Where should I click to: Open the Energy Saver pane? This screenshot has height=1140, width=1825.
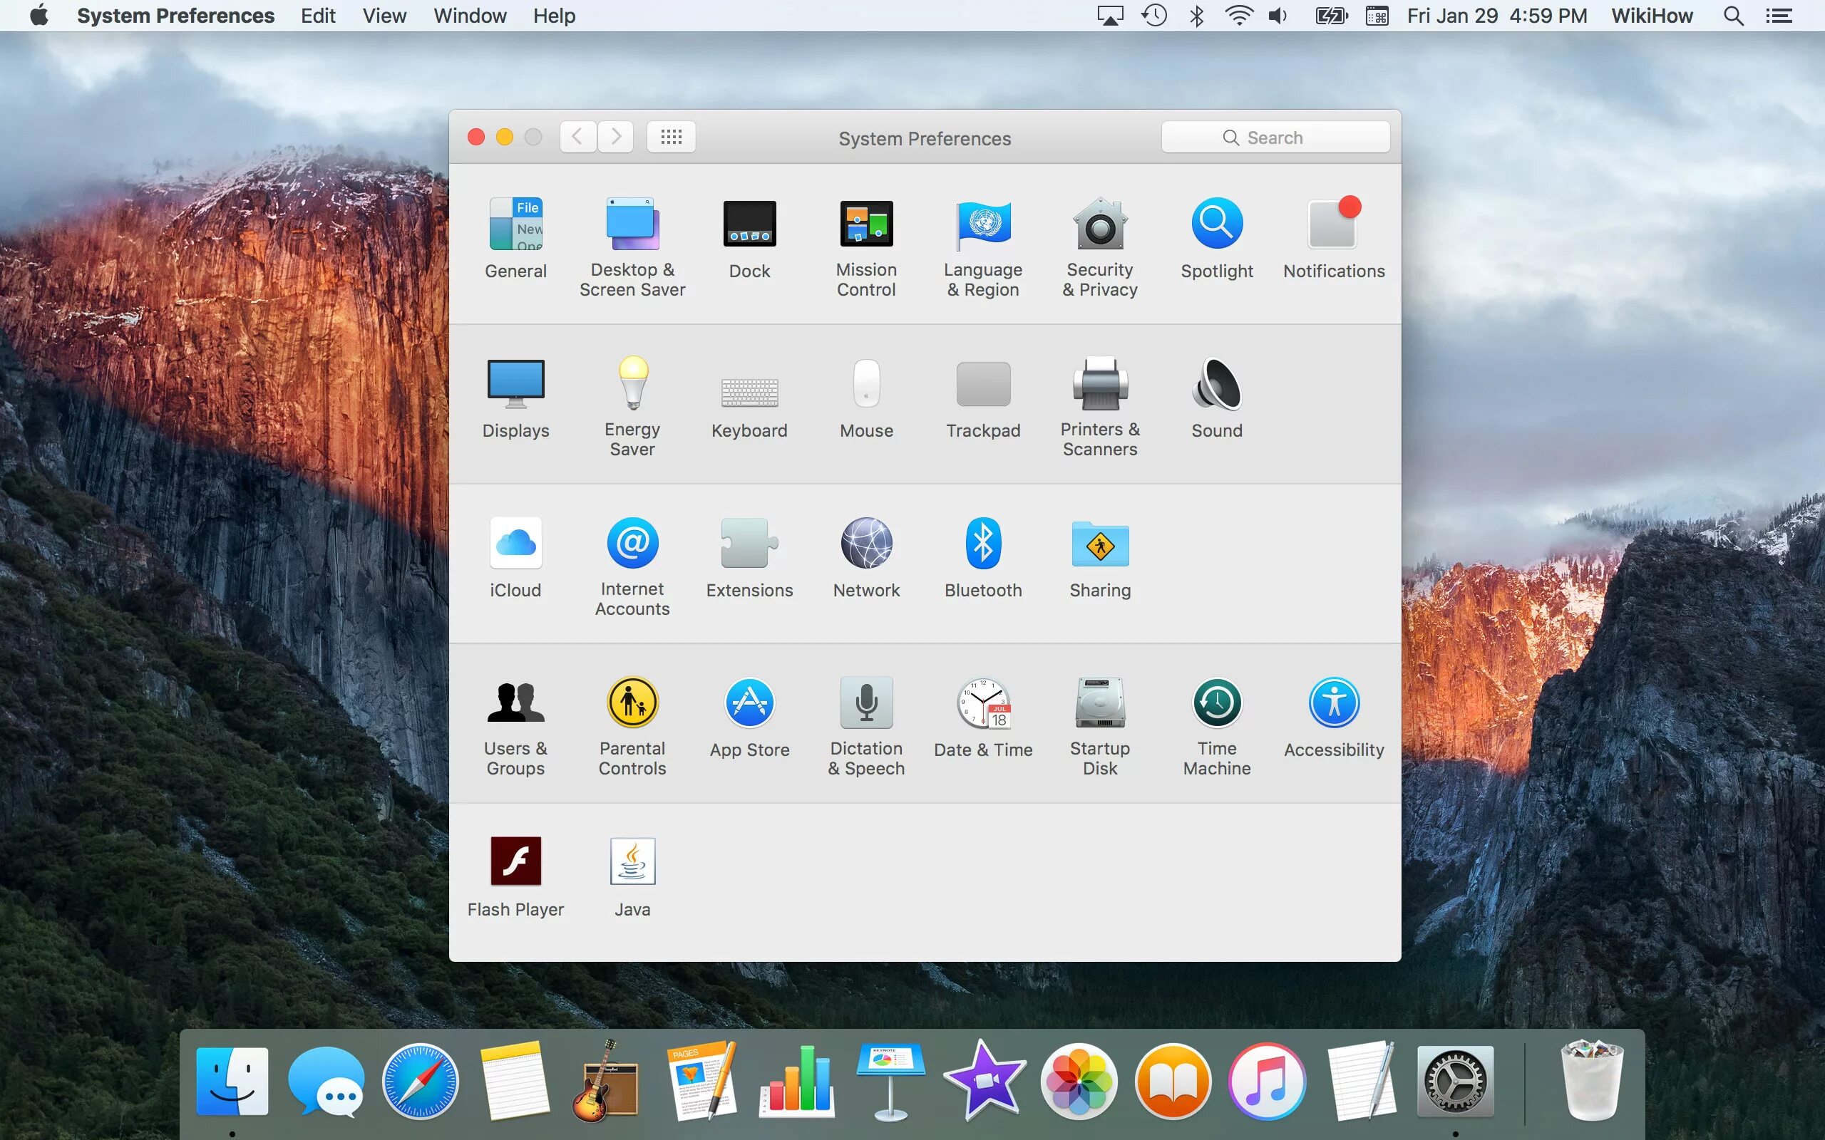[632, 385]
